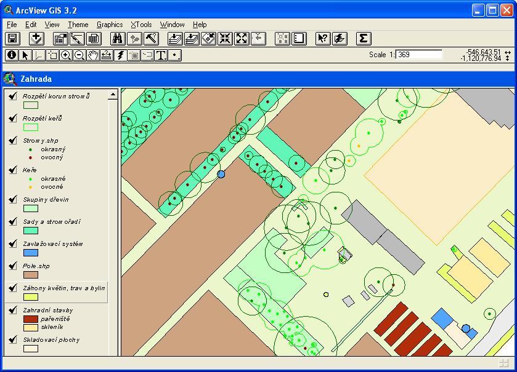Click the Sigma statistics button

coord(364,39)
